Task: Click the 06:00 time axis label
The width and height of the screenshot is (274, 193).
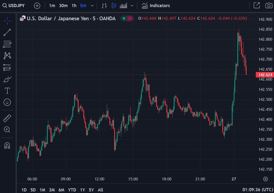Action: click(x=32, y=179)
